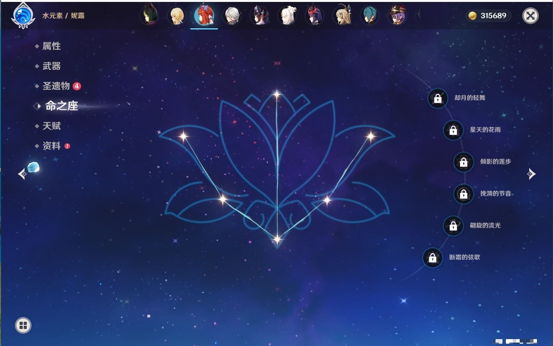Open the 属性 attributes menu
Image resolution: width=553 pixels, height=346 pixels.
51,46
